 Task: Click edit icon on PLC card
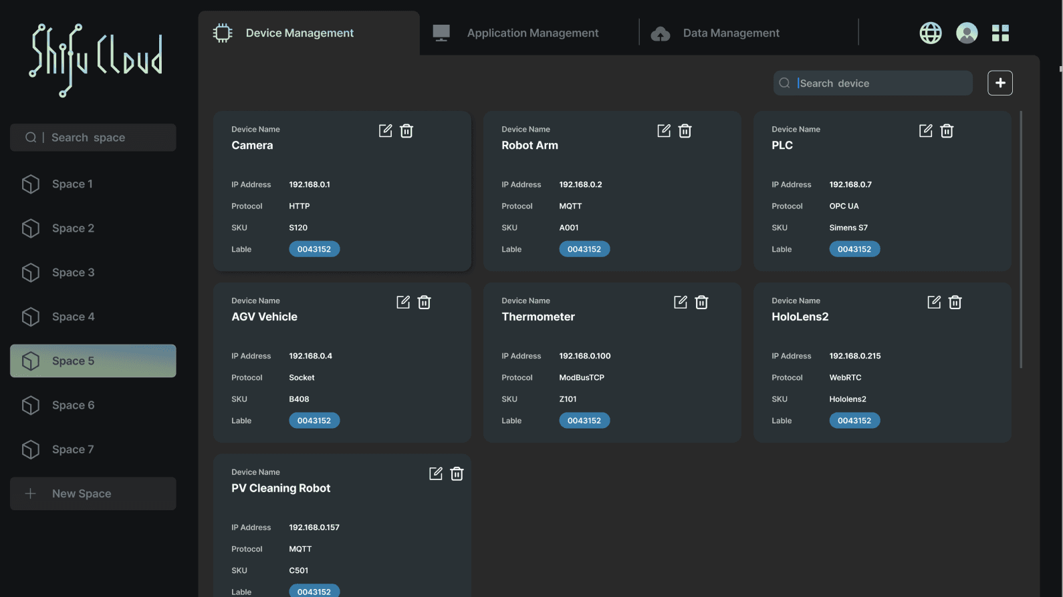[925, 131]
